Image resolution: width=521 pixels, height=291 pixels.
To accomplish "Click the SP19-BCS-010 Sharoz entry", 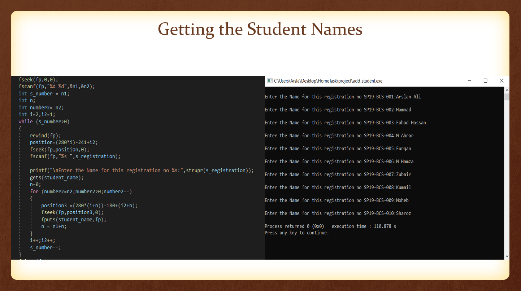I will tap(338, 213).
